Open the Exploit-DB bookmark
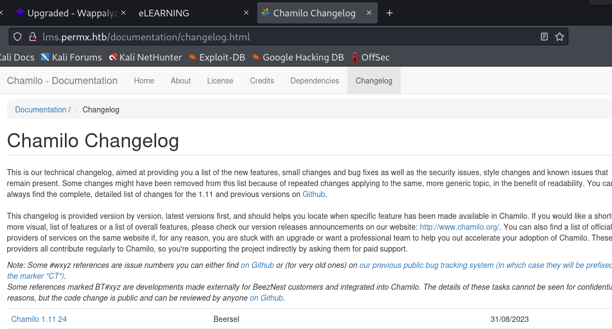This screenshot has height=329, width=612. [217, 57]
